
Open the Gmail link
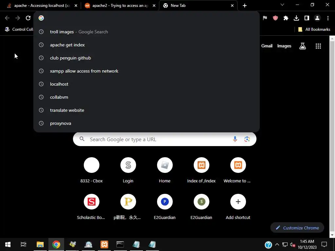point(267,46)
